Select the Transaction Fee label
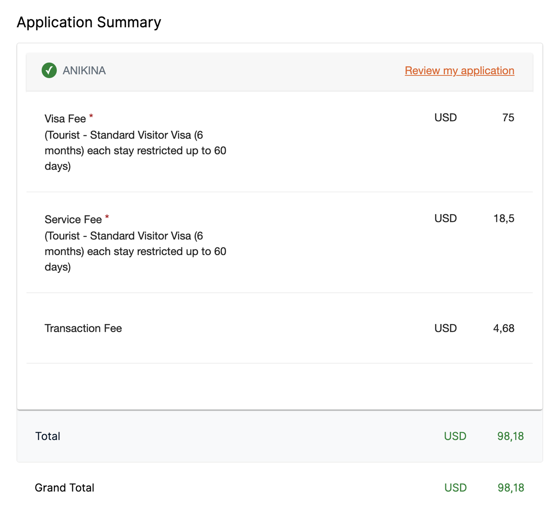 (83, 328)
